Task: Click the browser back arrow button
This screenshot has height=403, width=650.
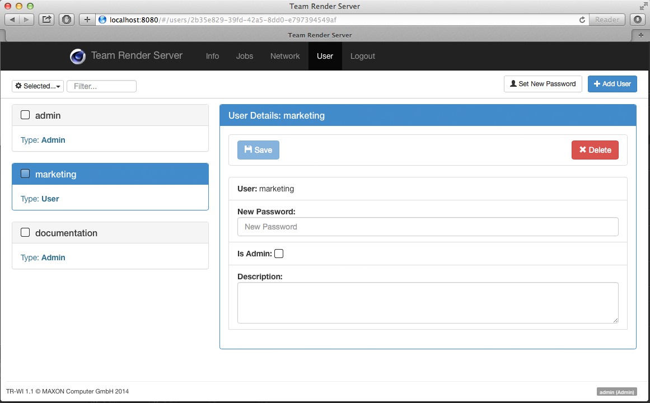Action: point(12,20)
